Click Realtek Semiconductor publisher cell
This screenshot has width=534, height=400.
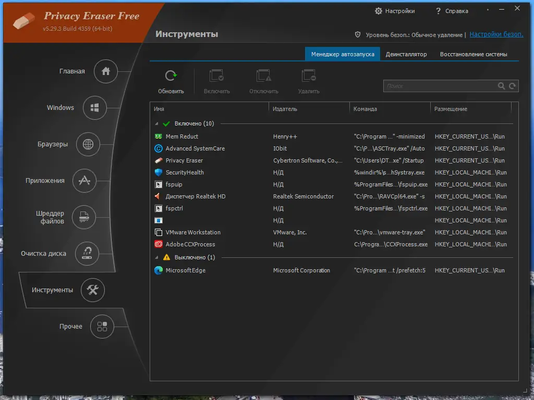[303, 196]
